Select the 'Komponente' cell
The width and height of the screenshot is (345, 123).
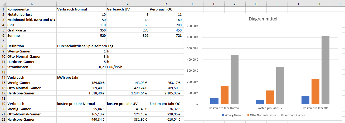coord(32,9)
